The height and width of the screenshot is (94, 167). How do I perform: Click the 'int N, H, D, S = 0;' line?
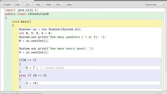pos(35,33)
